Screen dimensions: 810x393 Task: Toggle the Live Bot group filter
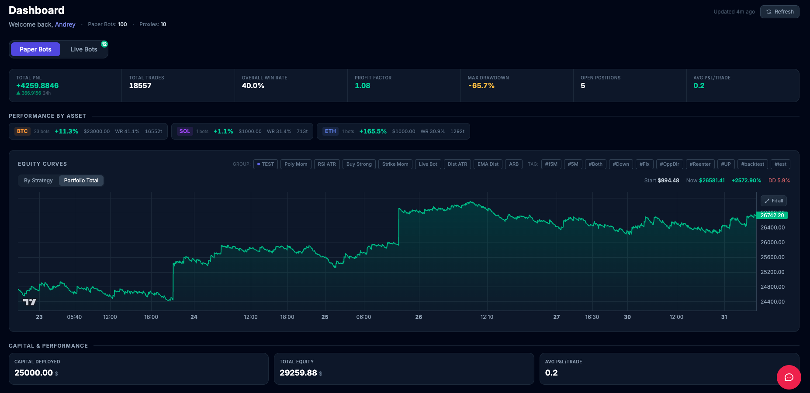pos(428,164)
